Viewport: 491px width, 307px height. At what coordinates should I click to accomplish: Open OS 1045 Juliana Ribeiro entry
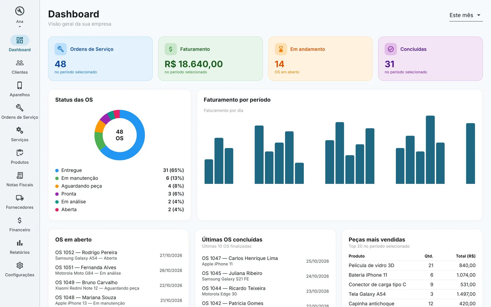(265, 276)
